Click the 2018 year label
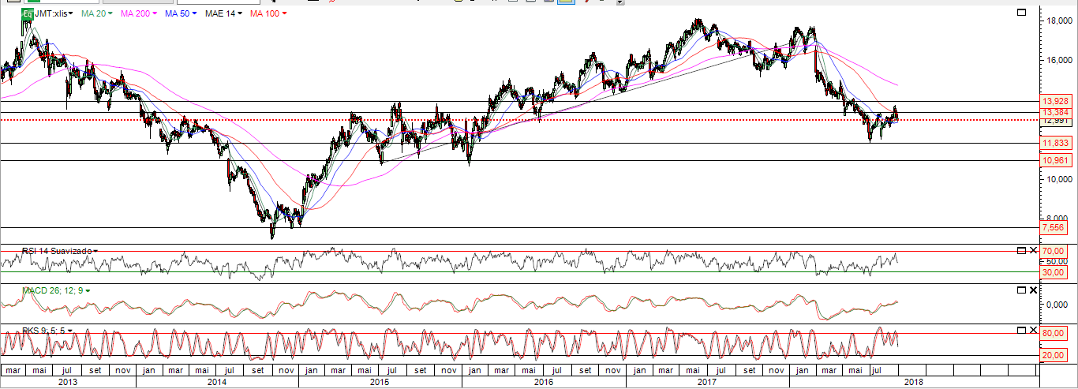Screen dimensions: 1078x389 [x=915, y=382]
